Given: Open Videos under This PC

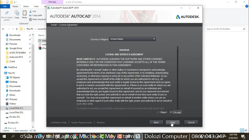Looking at the screenshot, I should 12,104.
